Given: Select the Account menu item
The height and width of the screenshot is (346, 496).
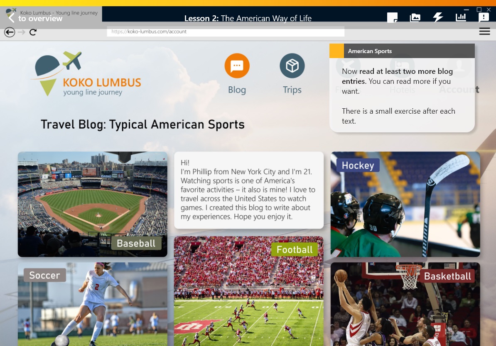Looking at the screenshot, I should [459, 90].
